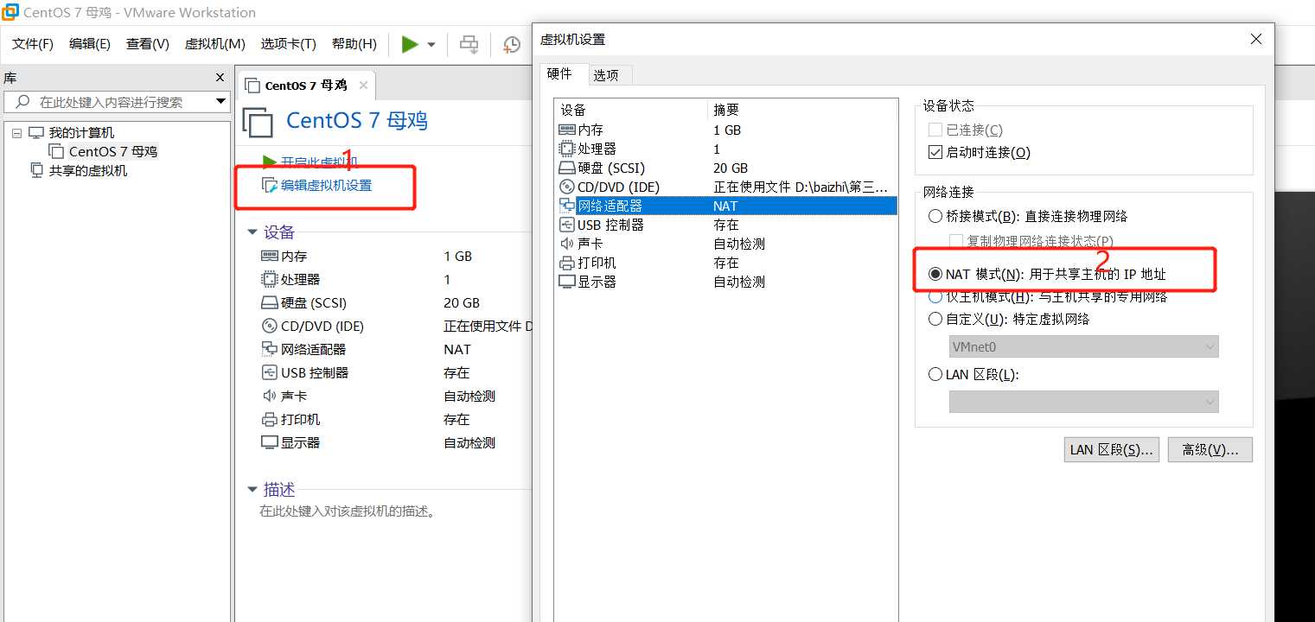The width and height of the screenshot is (1315, 622).
Task: Click the magnifier icon in library search
Action: (x=22, y=102)
